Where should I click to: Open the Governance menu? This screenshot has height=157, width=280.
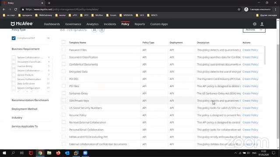[73, 24]
